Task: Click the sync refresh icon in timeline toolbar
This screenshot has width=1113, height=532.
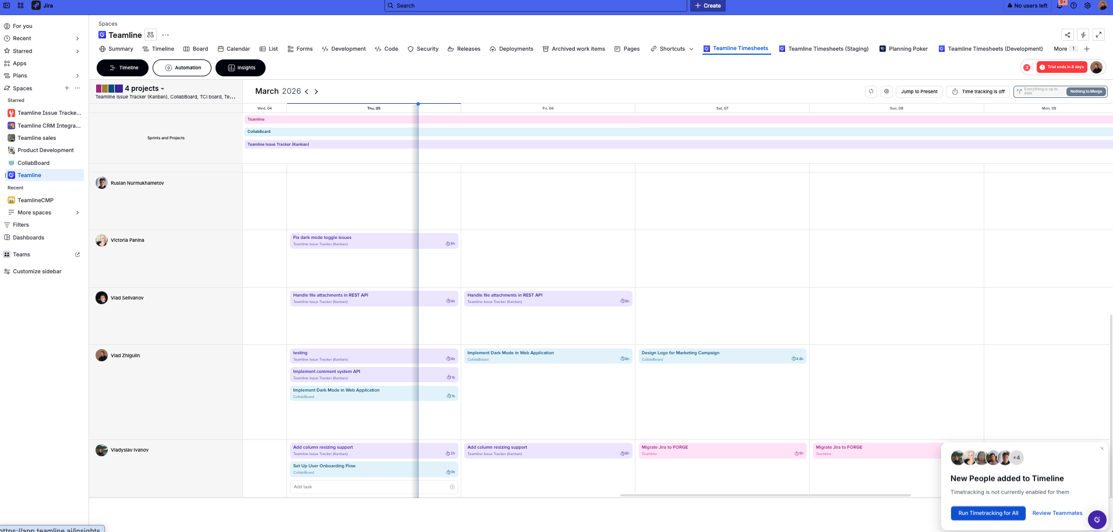Action: coord(871,91)
